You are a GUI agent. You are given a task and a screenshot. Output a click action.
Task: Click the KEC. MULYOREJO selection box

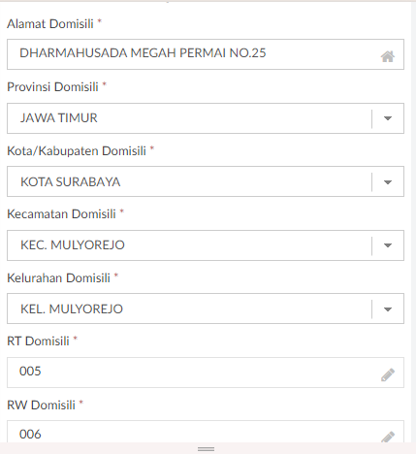click(x=206, y=245)
